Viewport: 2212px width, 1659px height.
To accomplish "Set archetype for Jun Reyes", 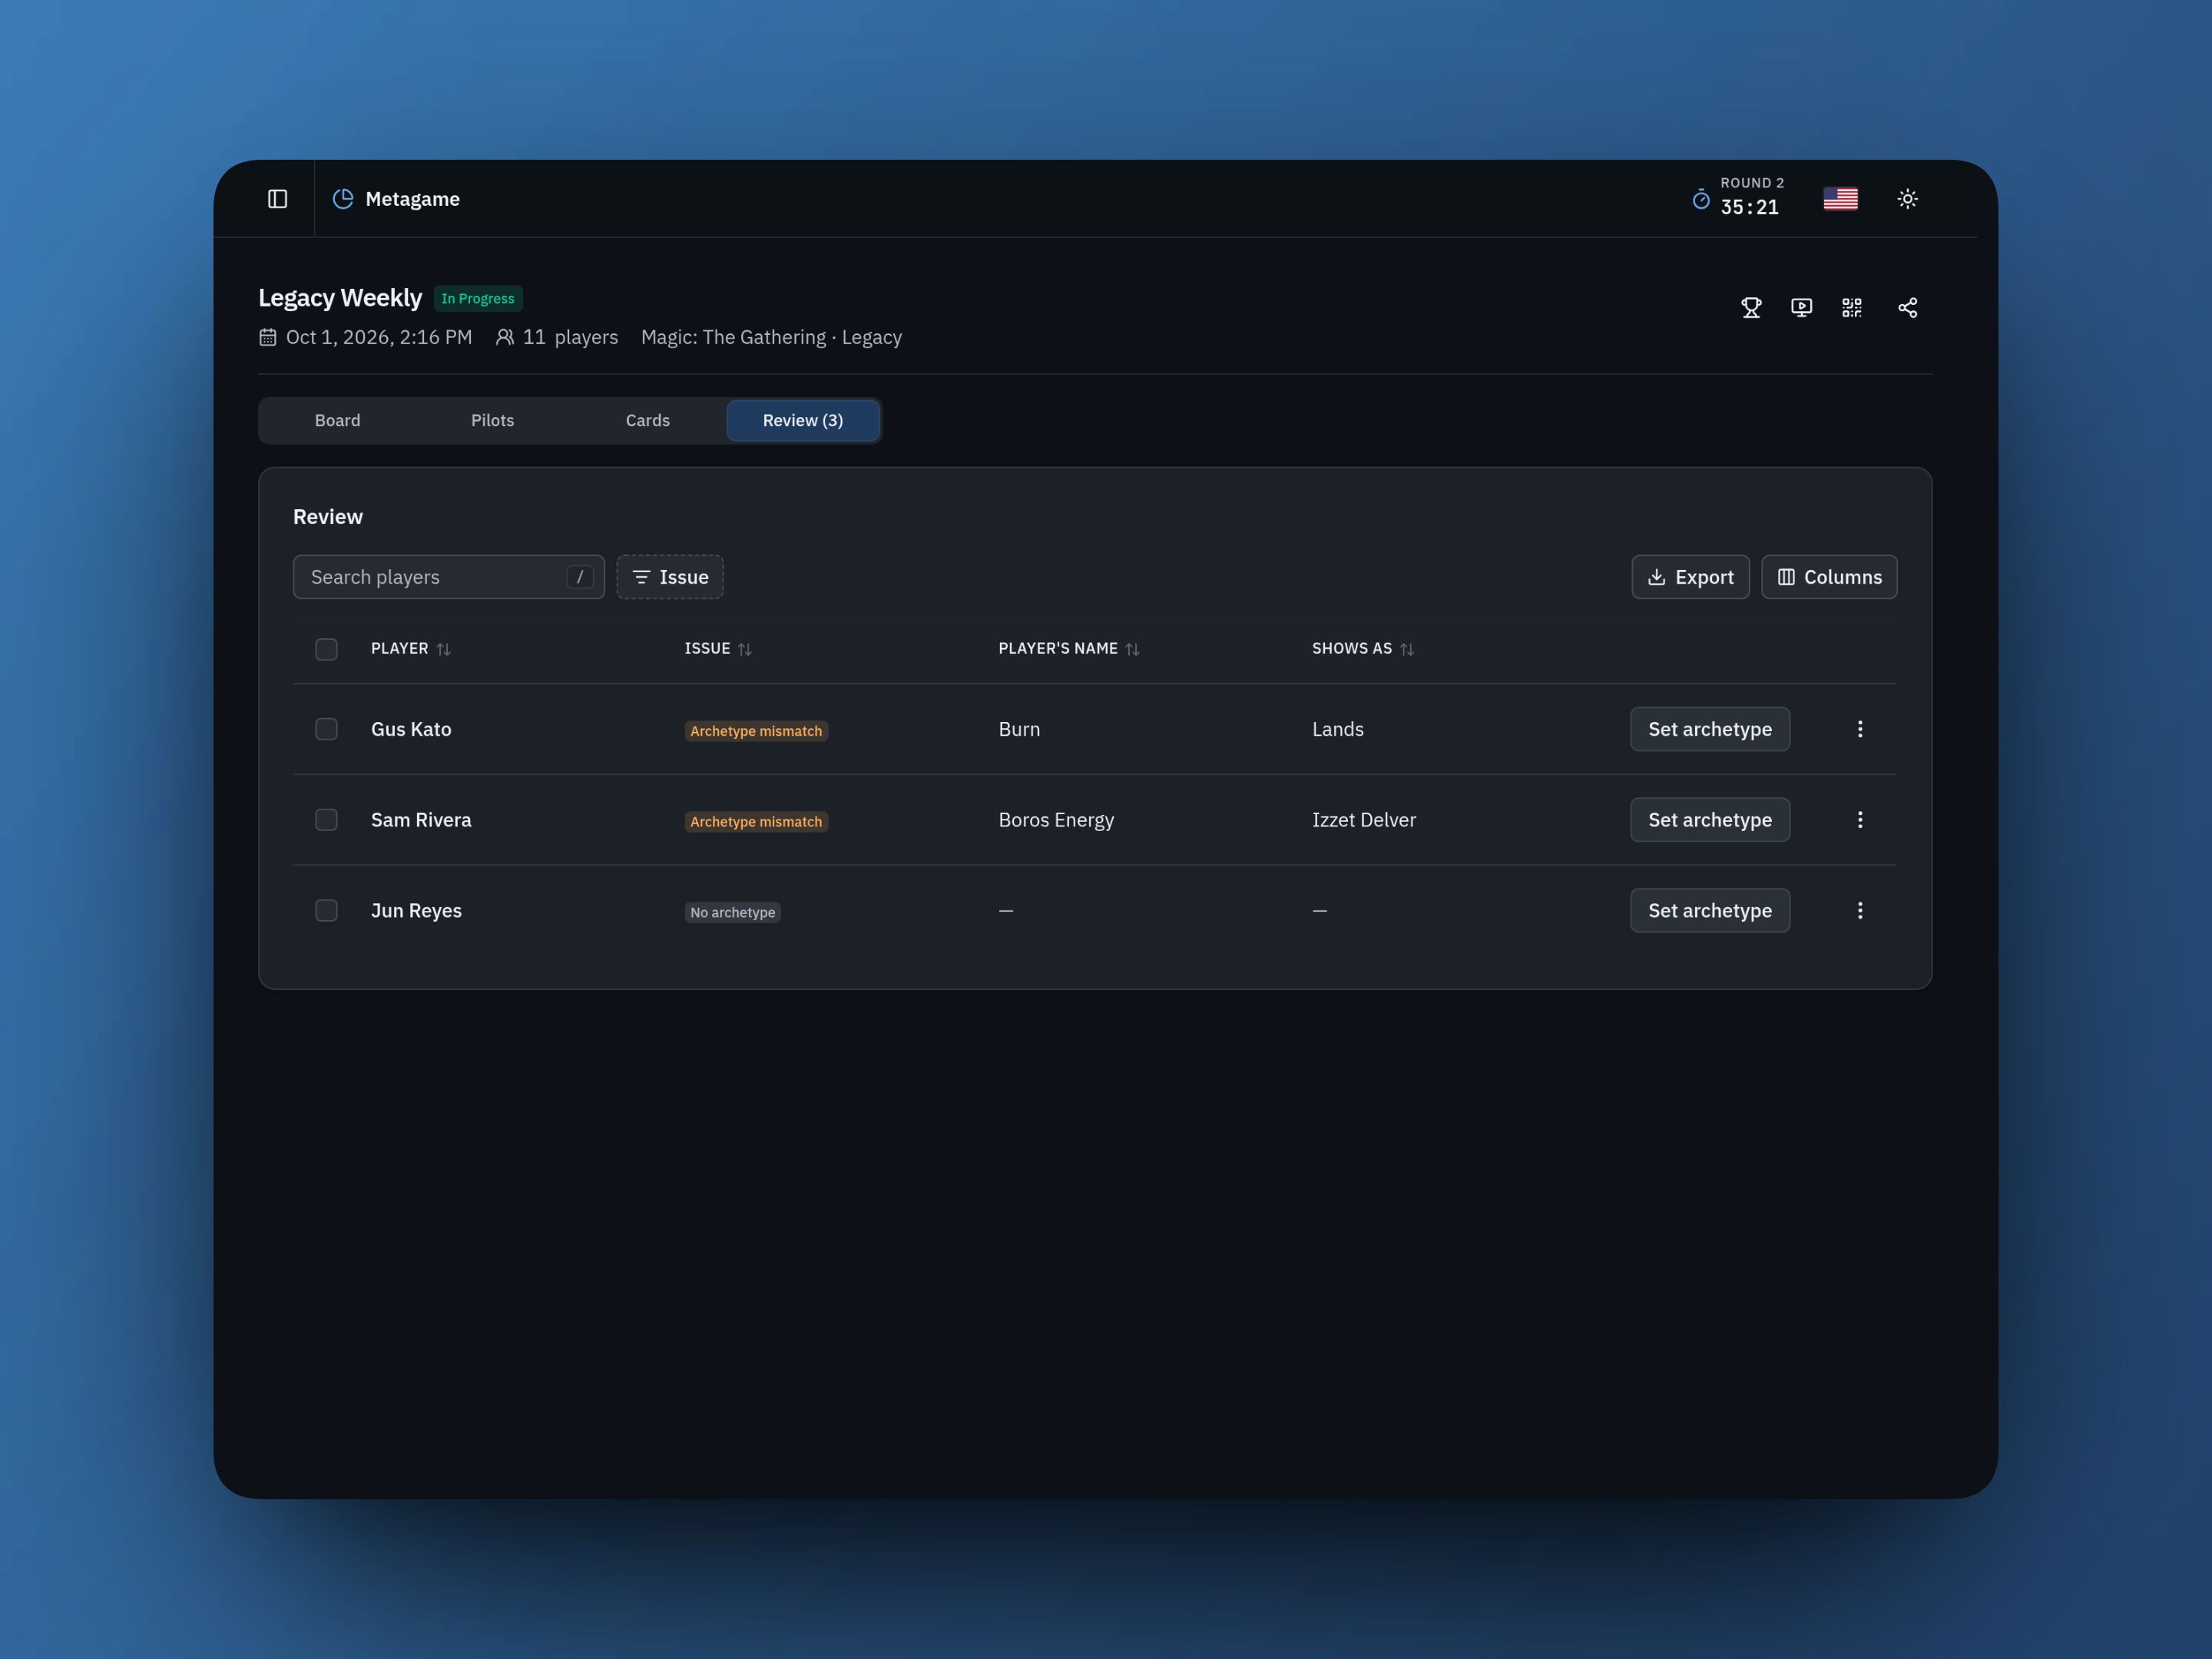I will [x=1710, y=911].
